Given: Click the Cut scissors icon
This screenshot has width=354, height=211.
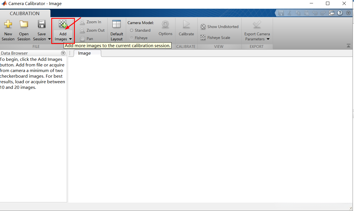Looking at the screenshot, I should point(290,13).
